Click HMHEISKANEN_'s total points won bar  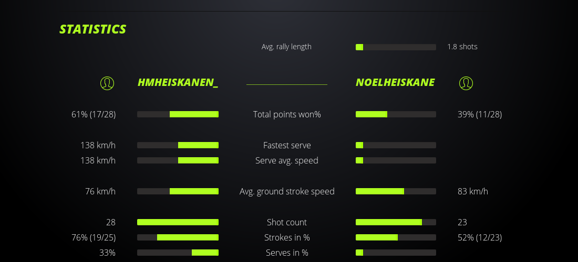(178, 114)
